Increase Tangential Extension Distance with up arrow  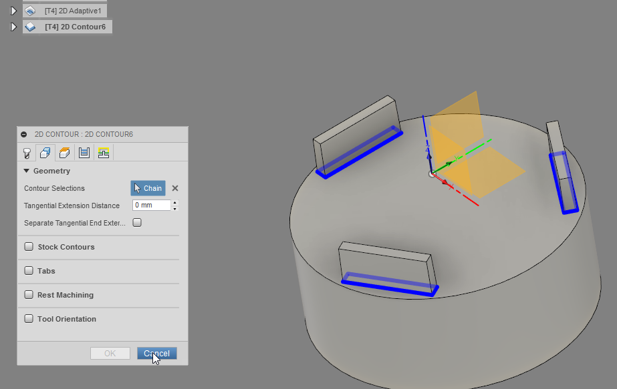pyautogui.click(x=175, y=202)
